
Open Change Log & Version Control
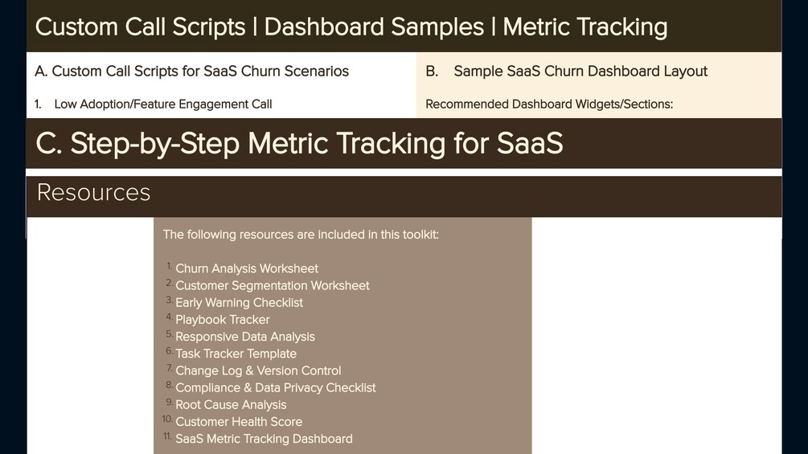coord(258,370)
